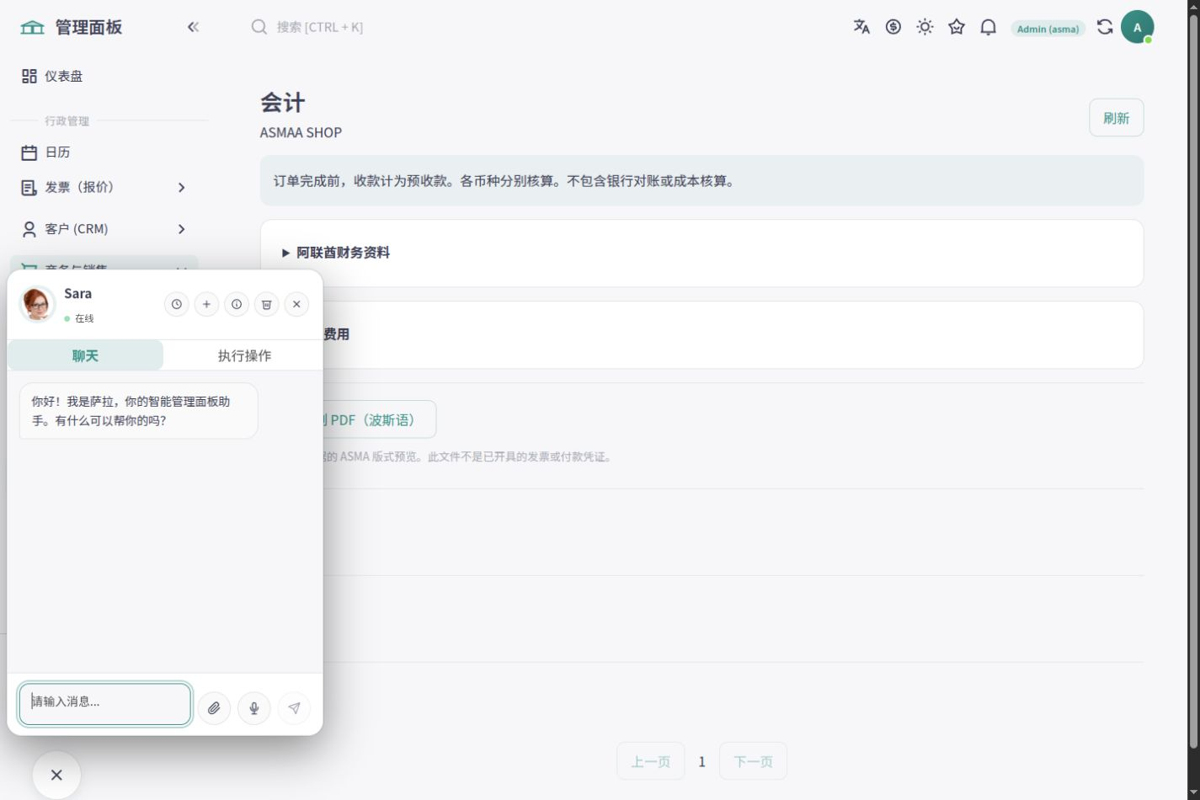Click the 日历 calendar icon
1200x800 pixels.
coord(29,152)
